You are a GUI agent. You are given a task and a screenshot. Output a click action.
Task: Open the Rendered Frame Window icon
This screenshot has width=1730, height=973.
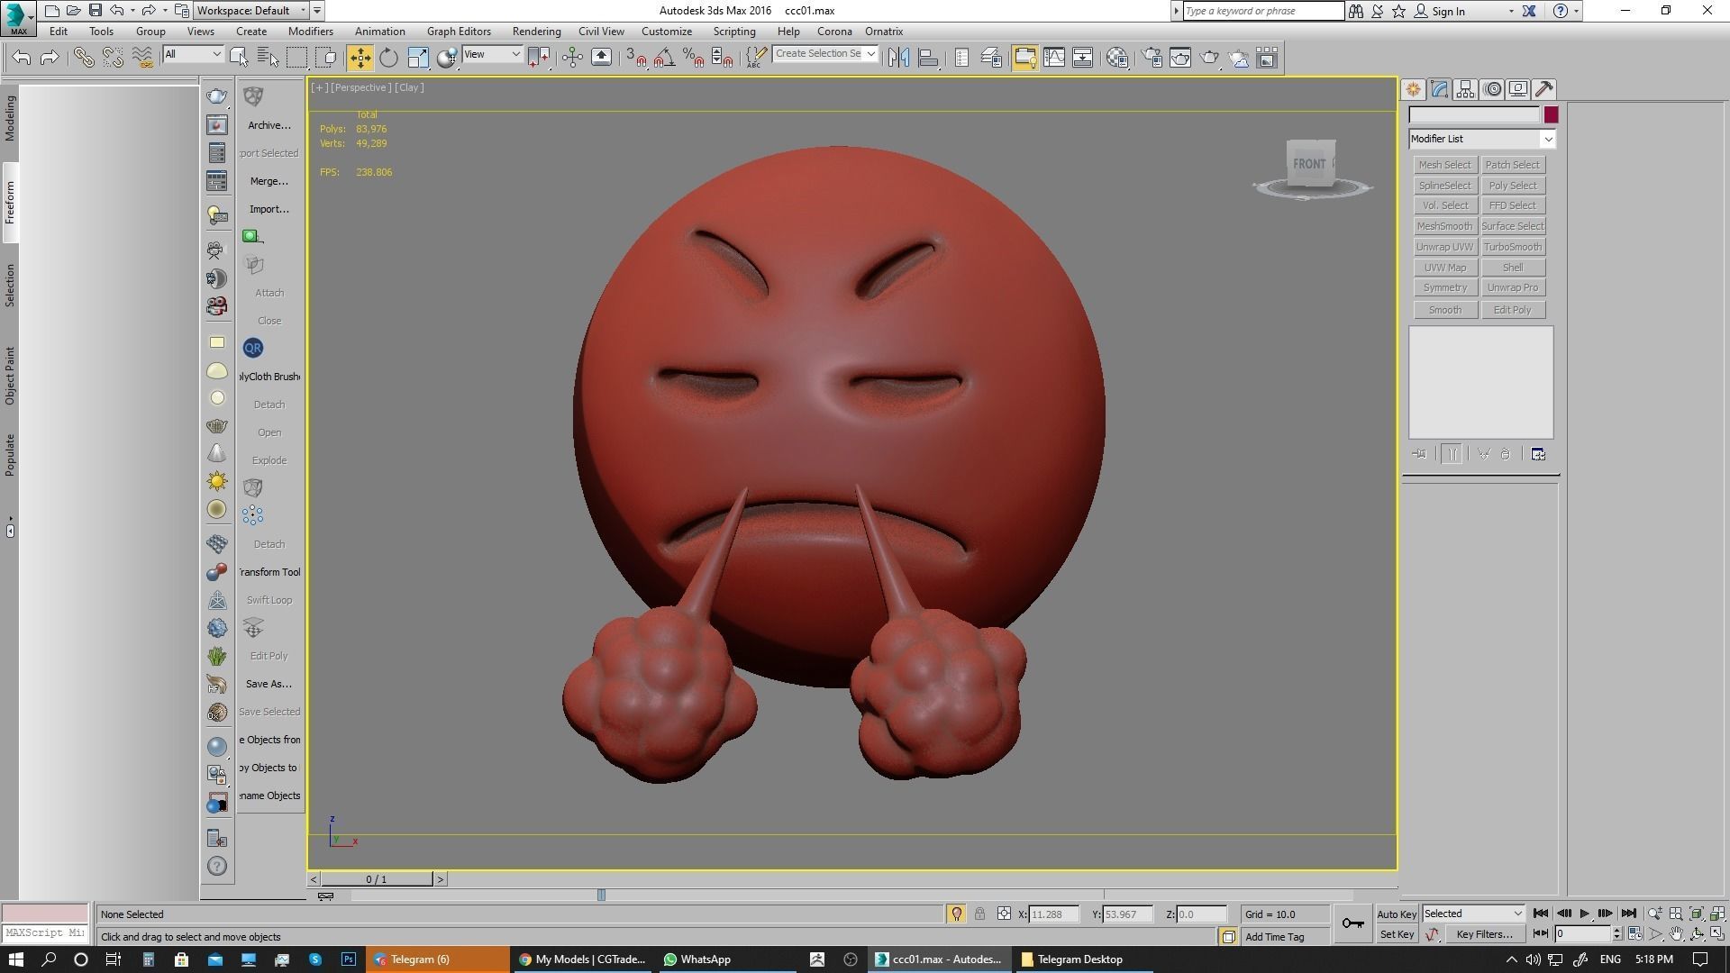(1180, 58)
